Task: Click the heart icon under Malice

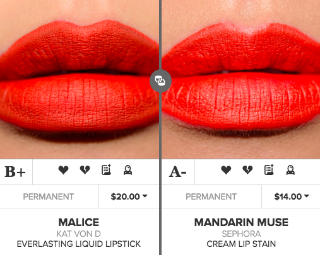Action: [63, 170]
